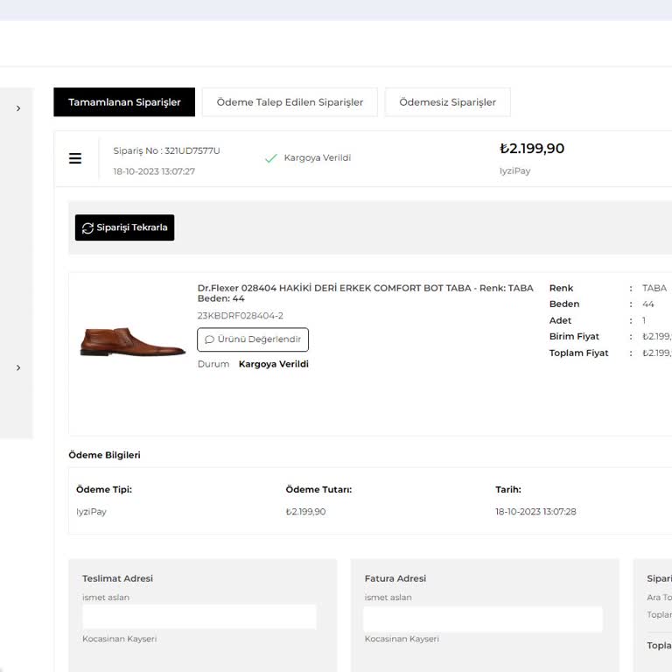The height and width of the screenshot is (672, 672).
Task: Click the bold Kargoya Verildi status beside Durum
Action: pyautogui.click(x=273, y=364)
